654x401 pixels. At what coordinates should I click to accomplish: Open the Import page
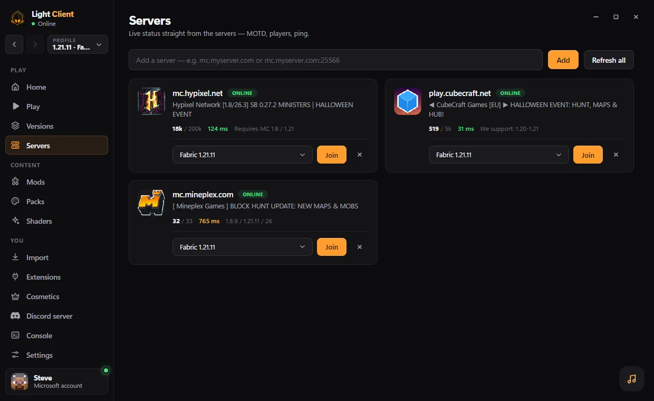click(x=56, y=257)
